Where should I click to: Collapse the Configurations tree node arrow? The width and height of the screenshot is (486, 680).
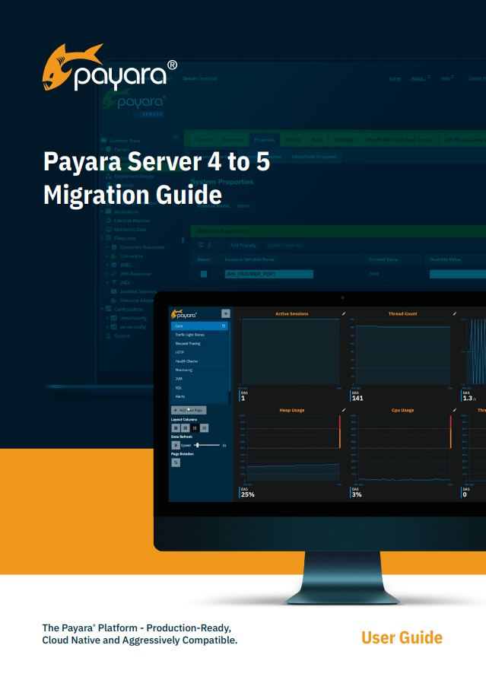(103, 309)
